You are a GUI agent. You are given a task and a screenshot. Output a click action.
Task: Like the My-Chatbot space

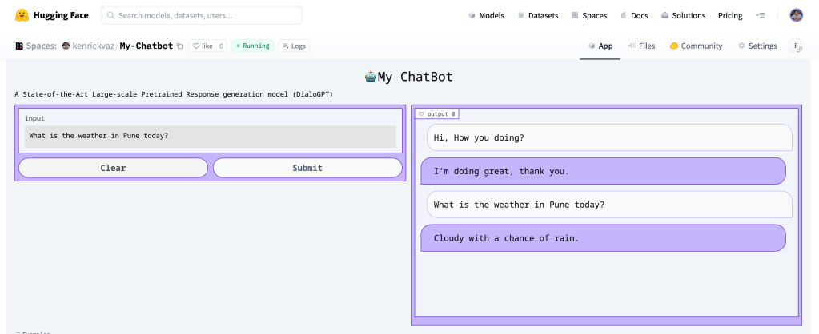pos(203,46)
